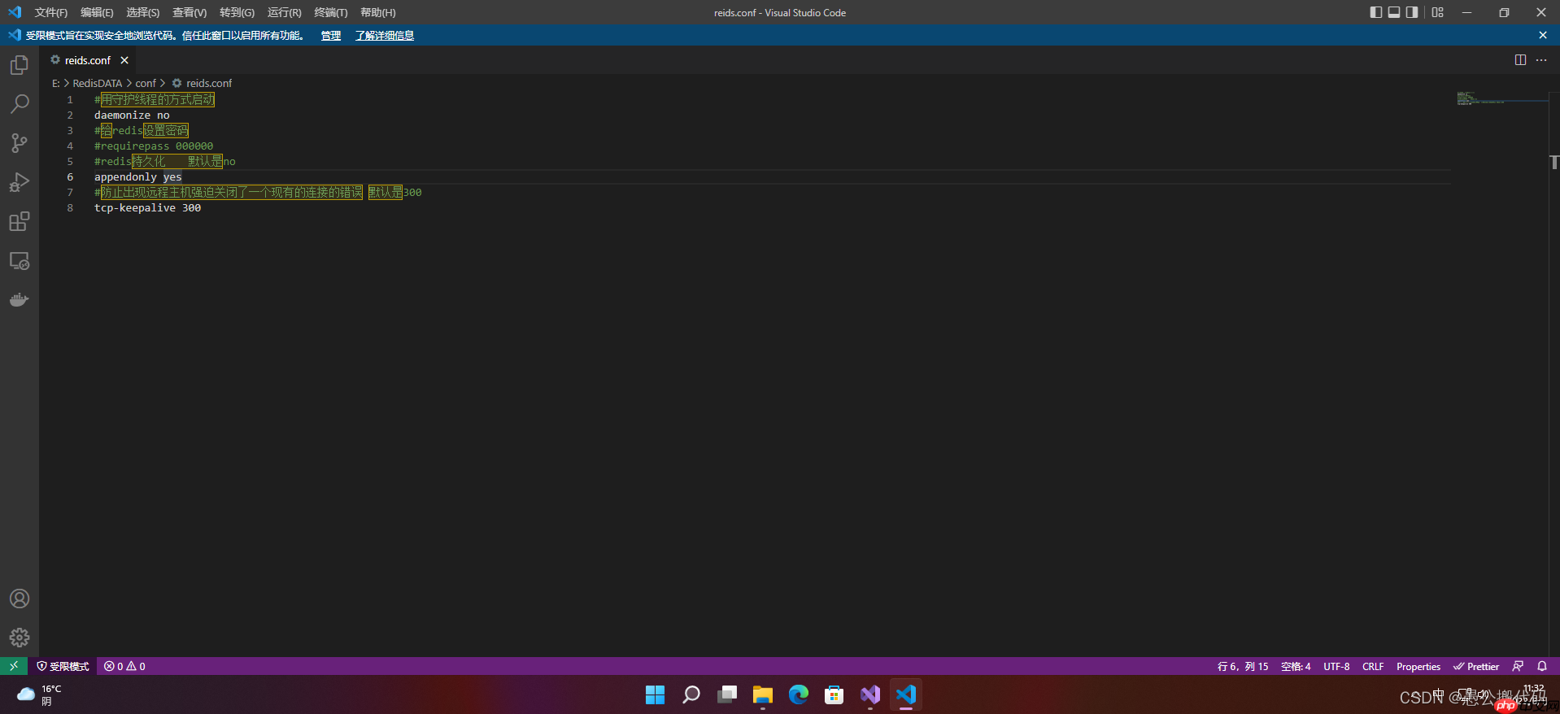Open Customize Layout icon in title bar
The image size is (1560, 714).
1438,12
